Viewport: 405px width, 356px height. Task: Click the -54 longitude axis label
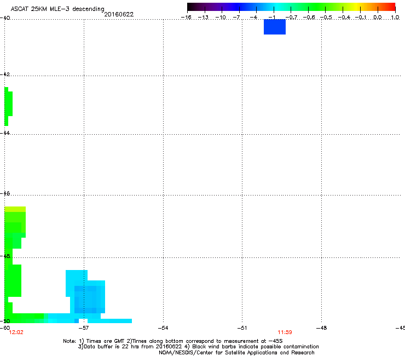point(163,328)
